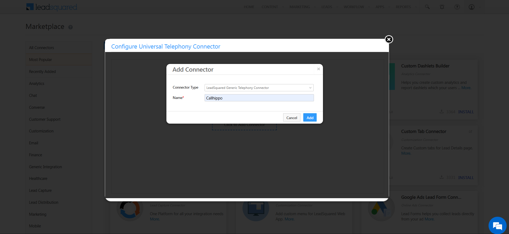Viewport: 509px width, 234px height.
Task: Go to HOME in the top navigation
Action: pos(249,7)
